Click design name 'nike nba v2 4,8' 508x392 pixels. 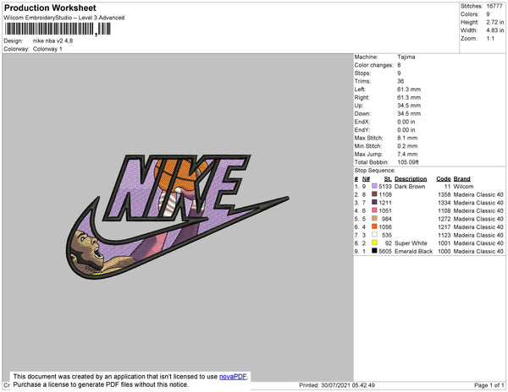click(52, 41)
